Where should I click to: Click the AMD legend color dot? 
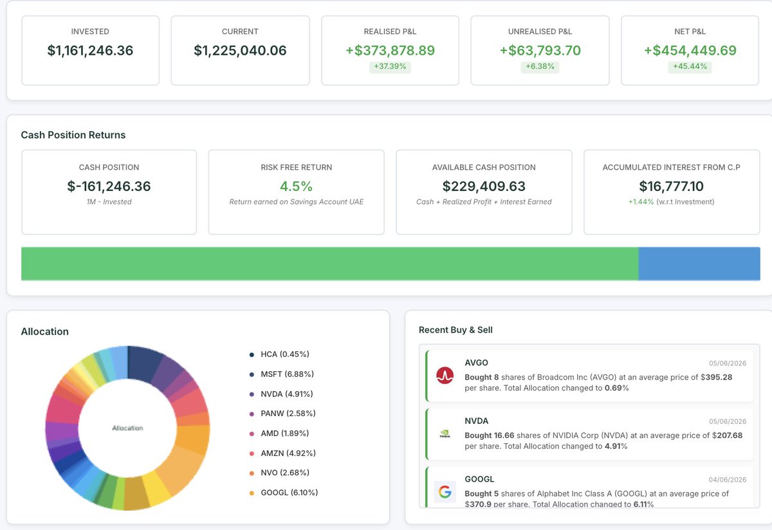click(252, 434)
